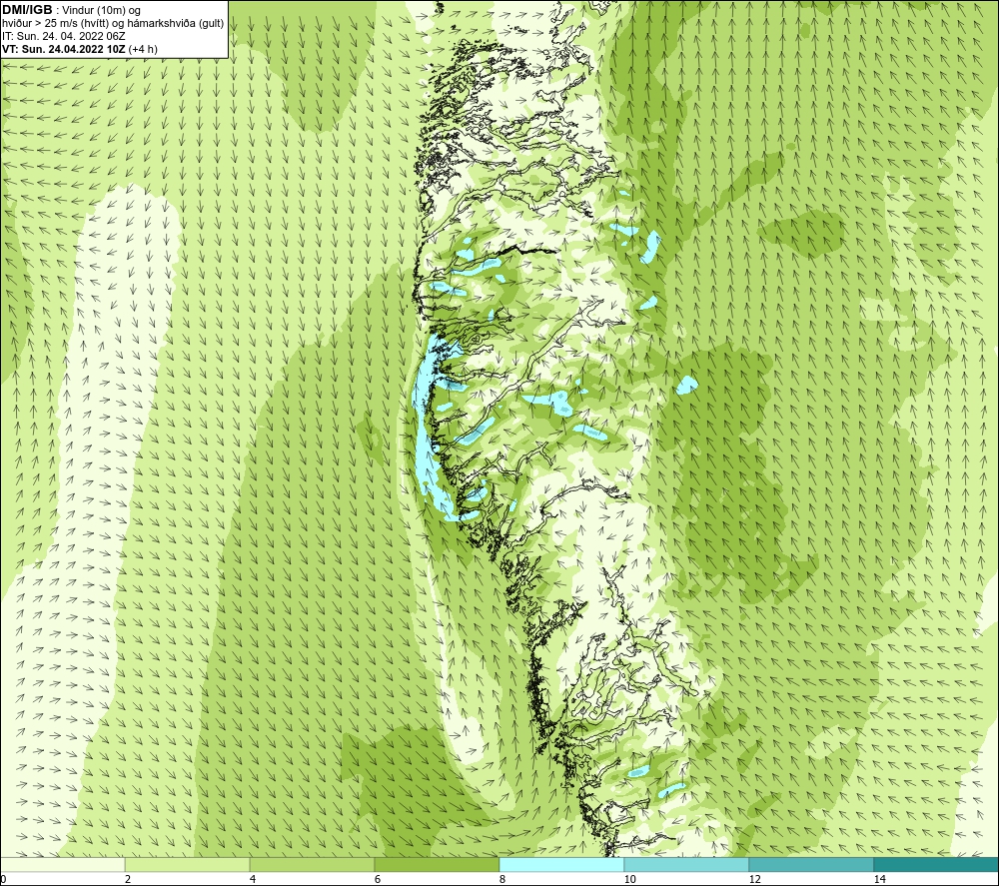
Task: Click the 'hviður > 25 m/s' legend line
Action: click(x=113, y=24)
